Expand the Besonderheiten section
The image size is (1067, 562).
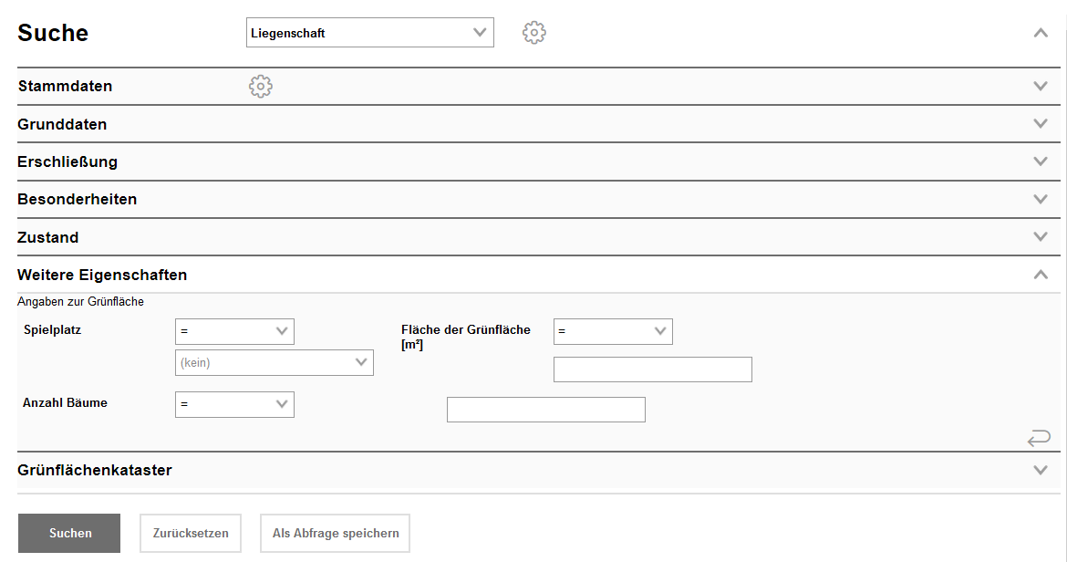coord(1041,199)
